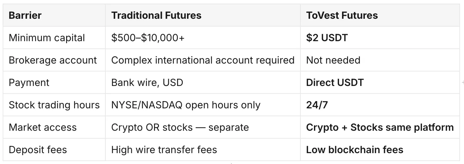Click the ToVest Futures column header
Viewport: 464px width, 164px height.
[x=342, y=15]
